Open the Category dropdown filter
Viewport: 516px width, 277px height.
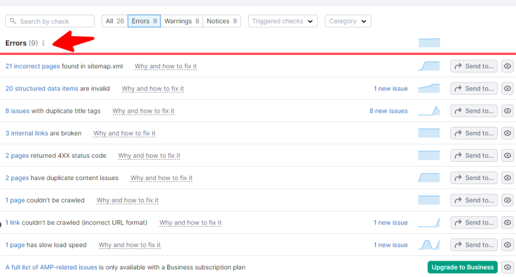click(348, 21)
